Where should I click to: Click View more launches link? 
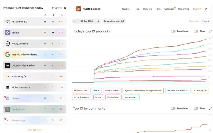point(35,130)
